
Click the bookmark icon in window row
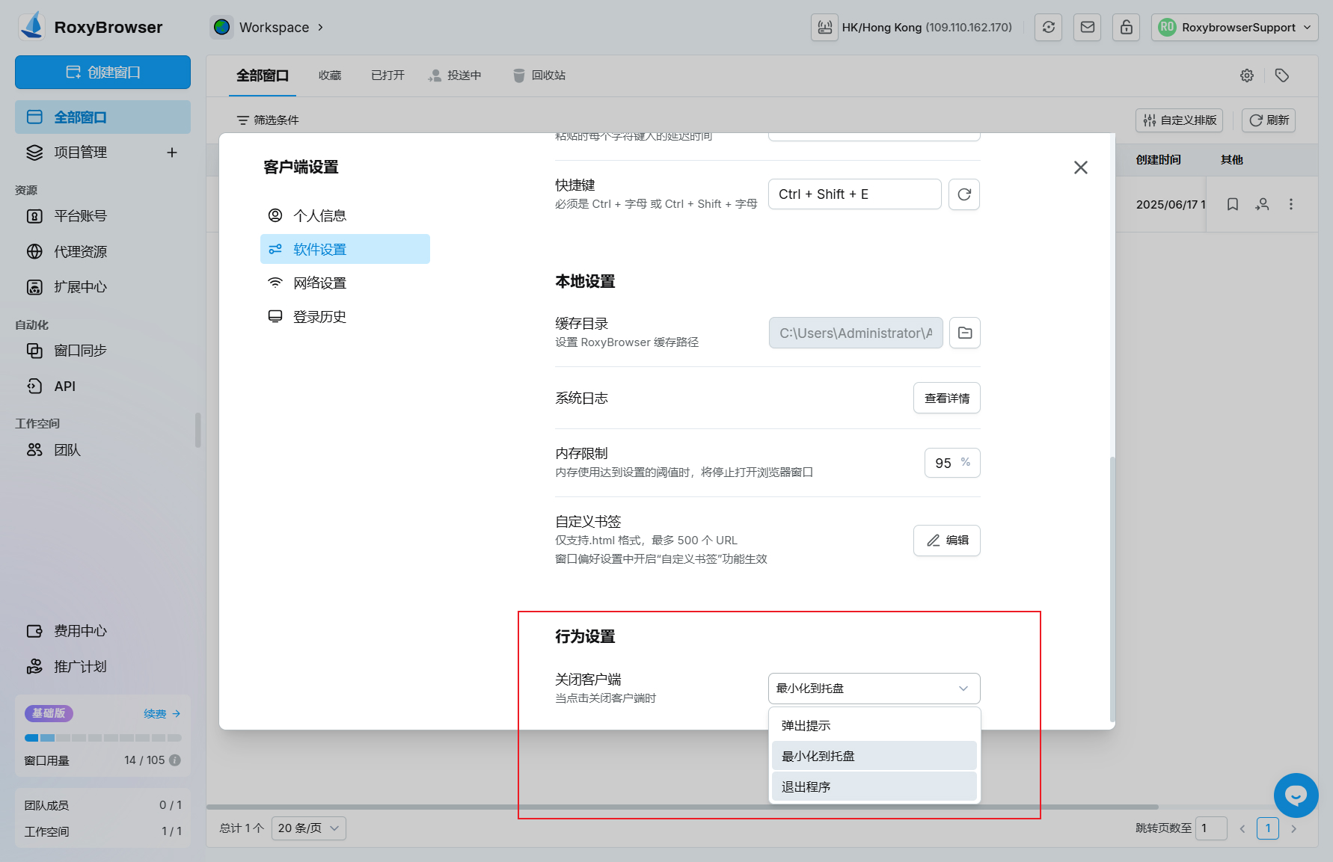[1233, 204]
